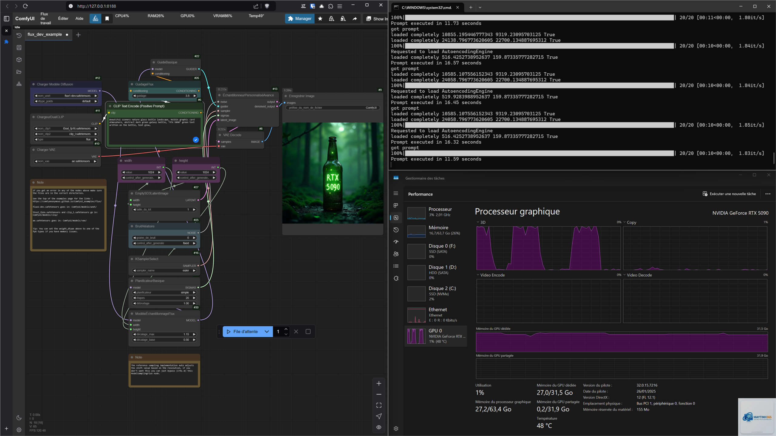776x436 pixels.
Task: Collapse the Charger Modèle Diffusion node dot
Action: coord(34,84)
